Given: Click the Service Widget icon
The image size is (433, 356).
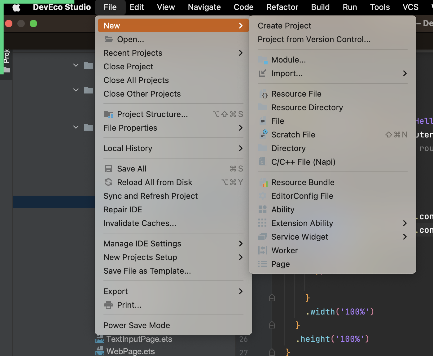Looking at the screenshot, I should pyautogui.click(x=263, y=237).
